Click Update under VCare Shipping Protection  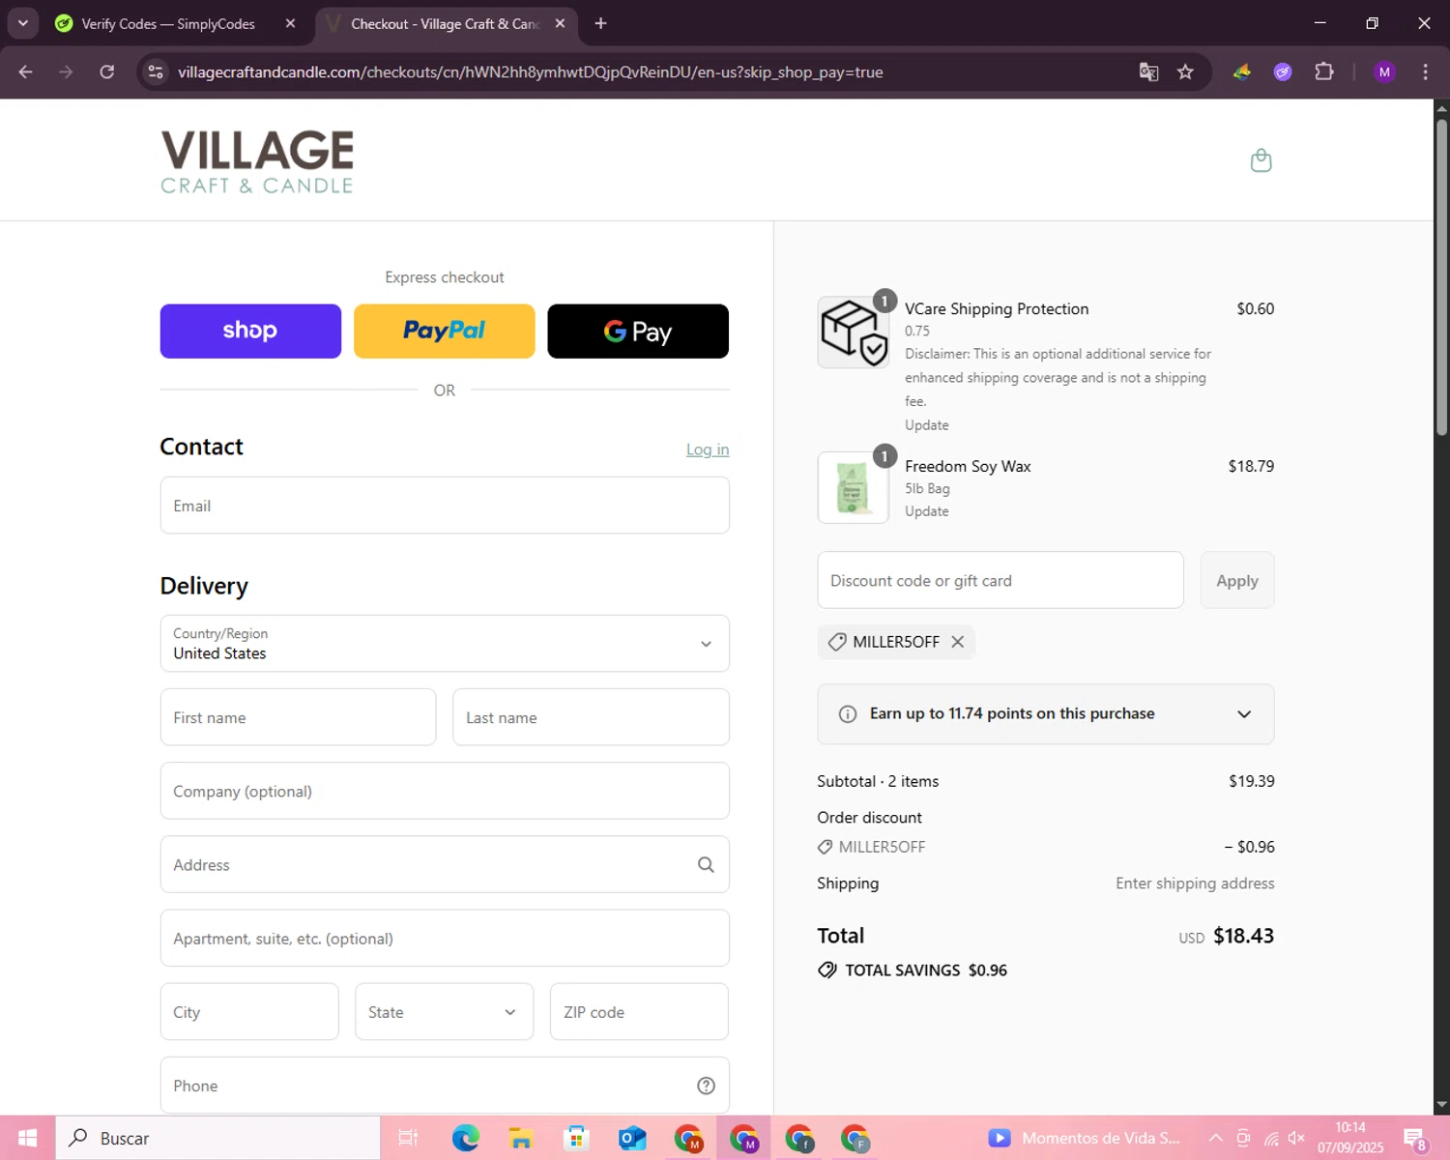926,425
